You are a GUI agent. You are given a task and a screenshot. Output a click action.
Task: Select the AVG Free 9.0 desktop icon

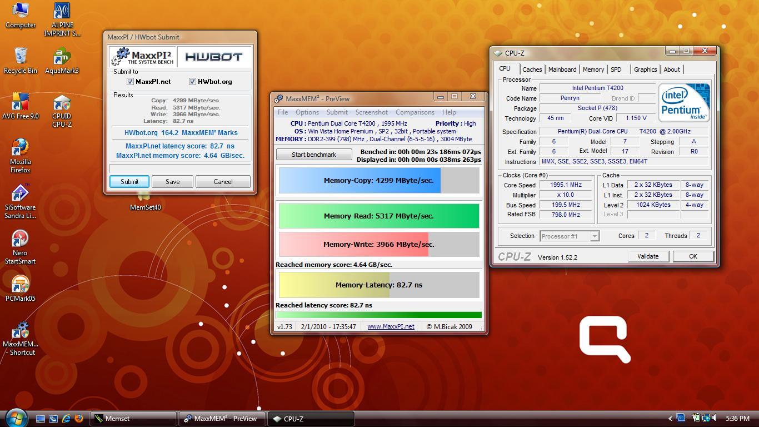(x=21, y=106)
